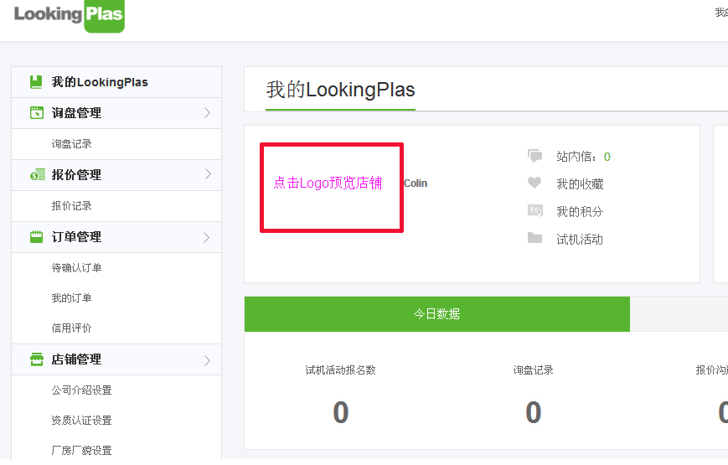This screenshot has height=465, width=728.
Task: Expand the 询盘管理 section chevron
Action: point(207,113)
